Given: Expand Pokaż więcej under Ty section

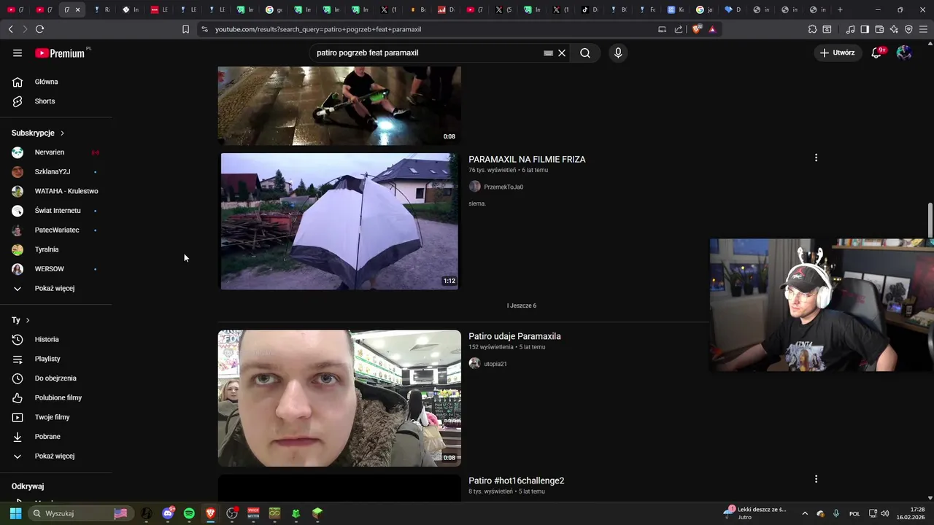Looking at the screenshot, I should tap(56, 456).
